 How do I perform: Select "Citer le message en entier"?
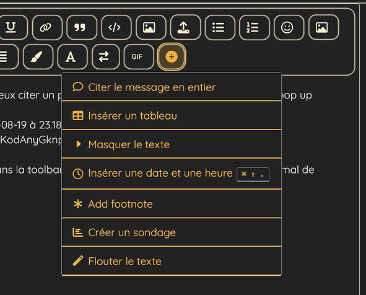[x=172, y=87]
